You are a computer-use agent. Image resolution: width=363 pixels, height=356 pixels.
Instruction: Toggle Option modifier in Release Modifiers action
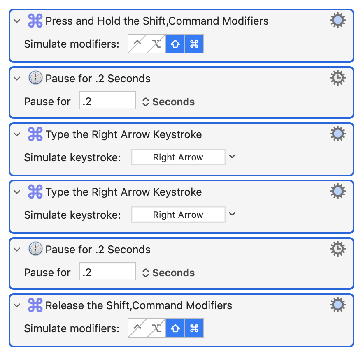[156, 328]
